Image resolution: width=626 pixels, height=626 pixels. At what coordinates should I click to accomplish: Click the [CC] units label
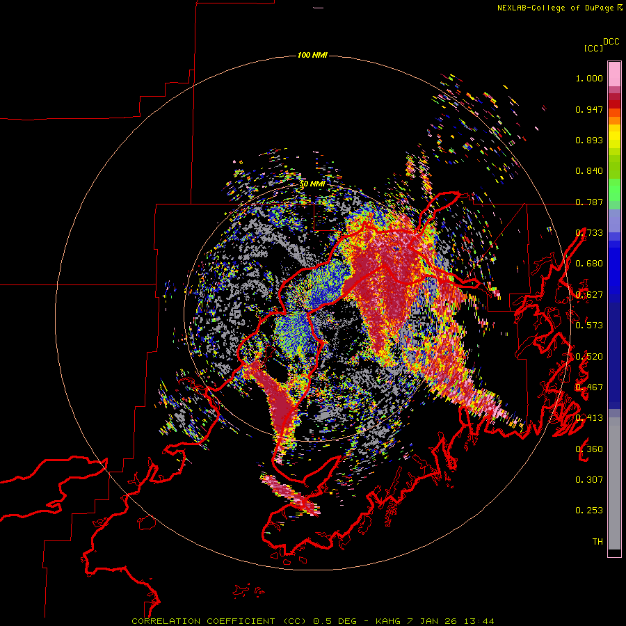click(593, 48)
